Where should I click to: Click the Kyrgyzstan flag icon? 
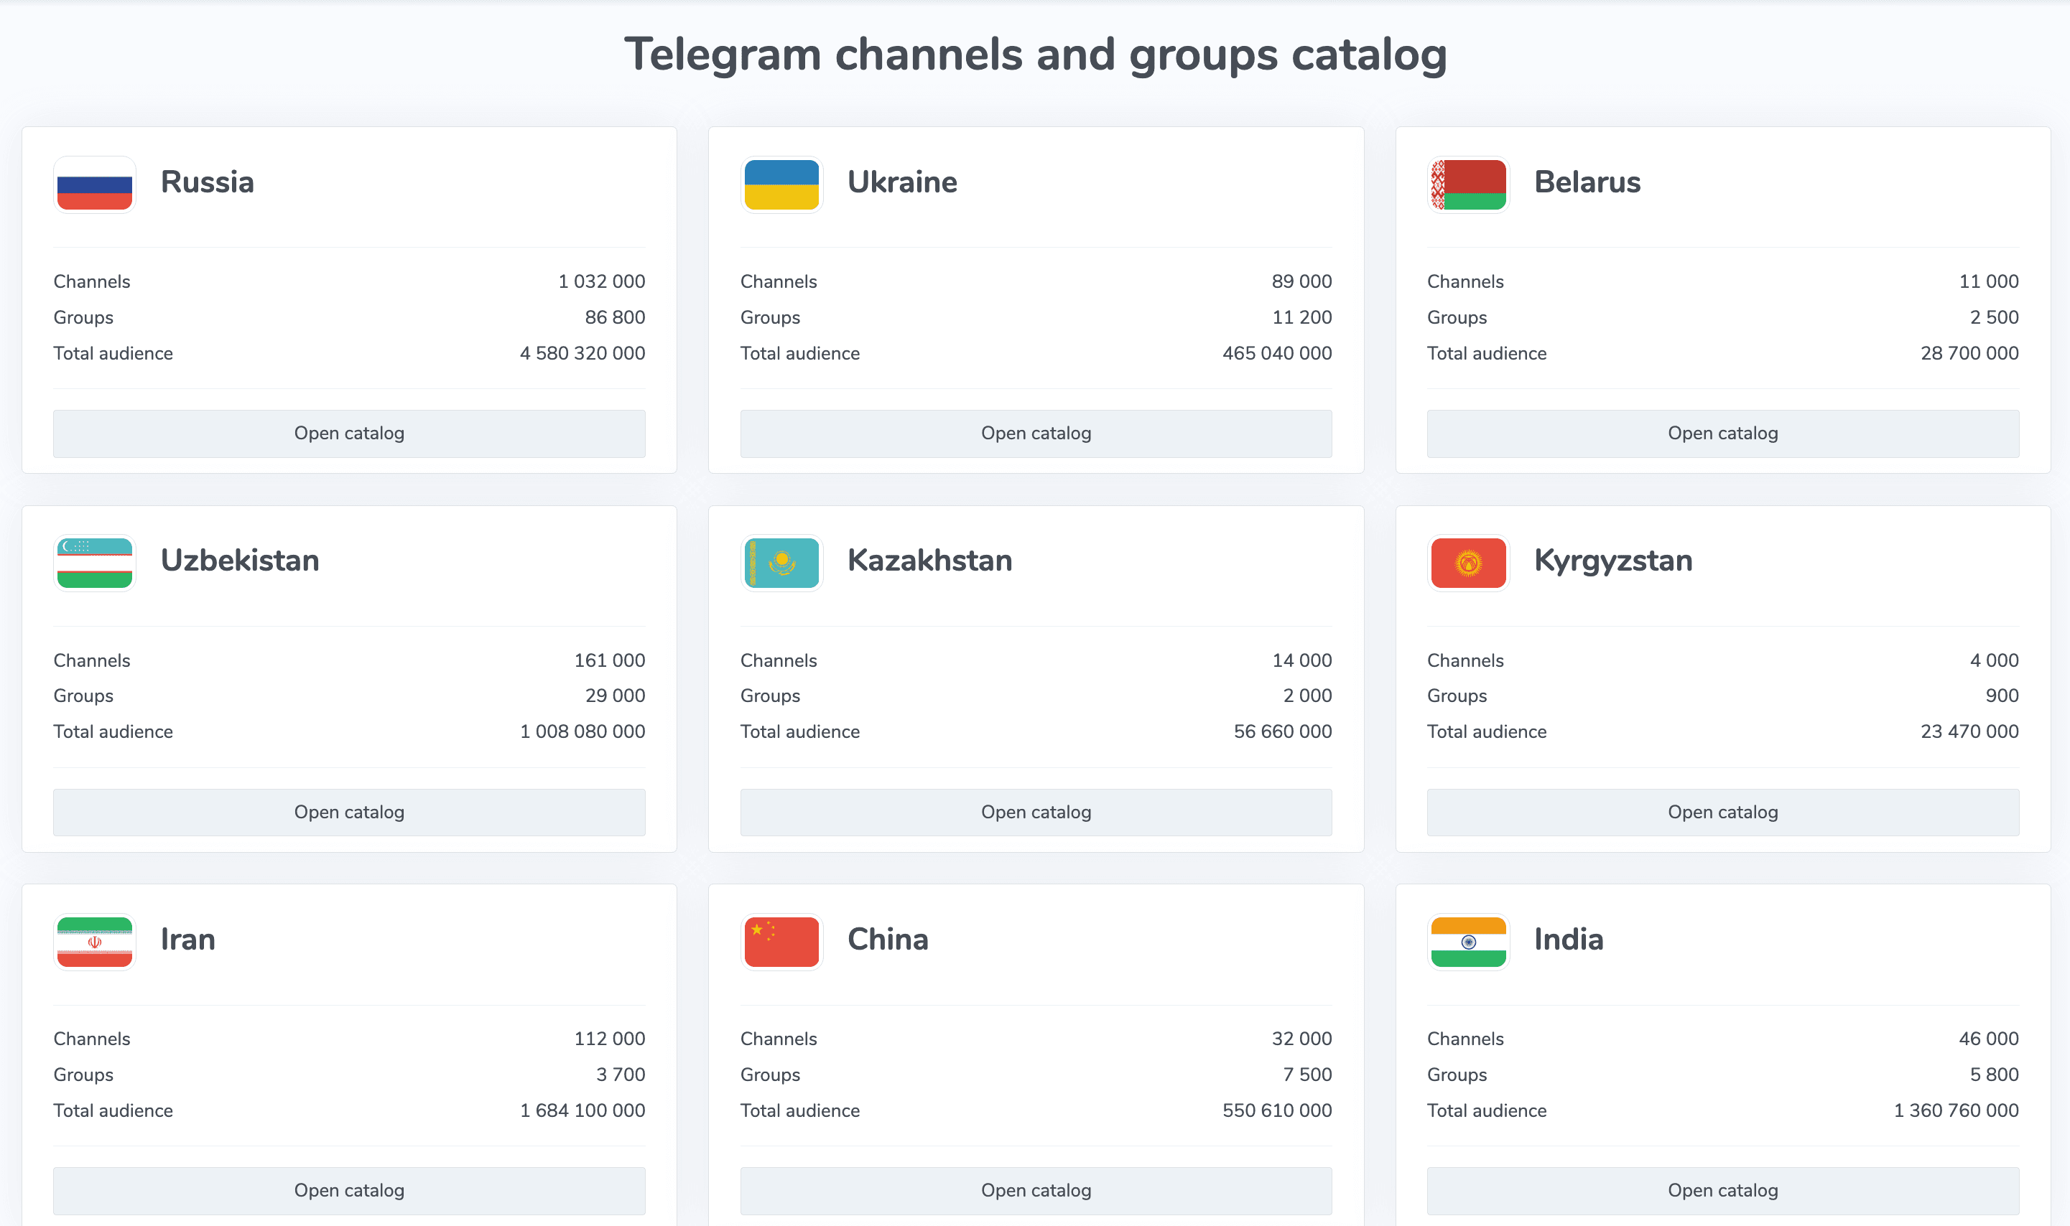click(1468, 563)
